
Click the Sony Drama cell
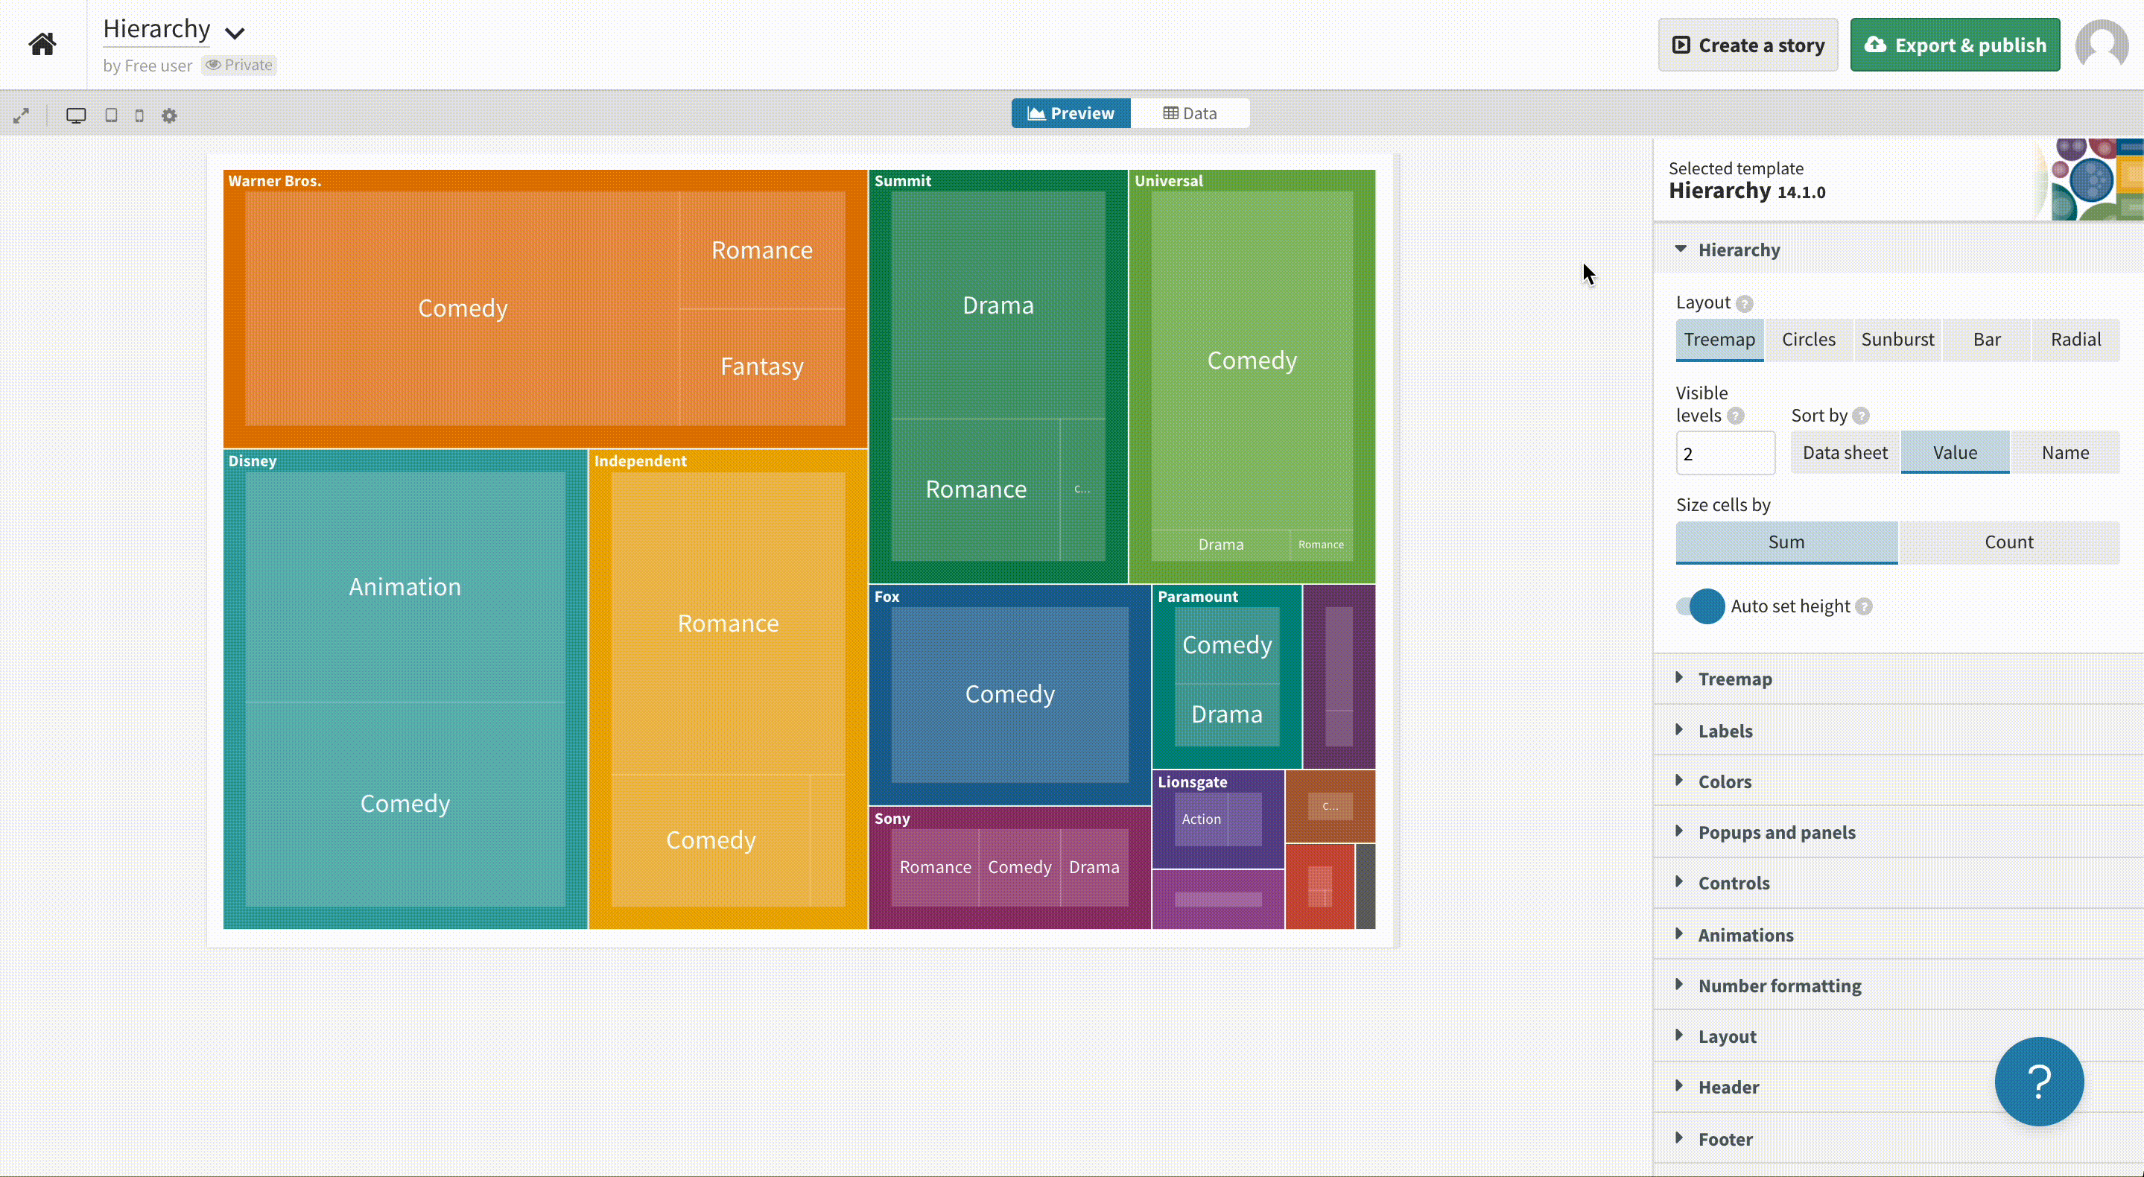(x=1094, y=867)
